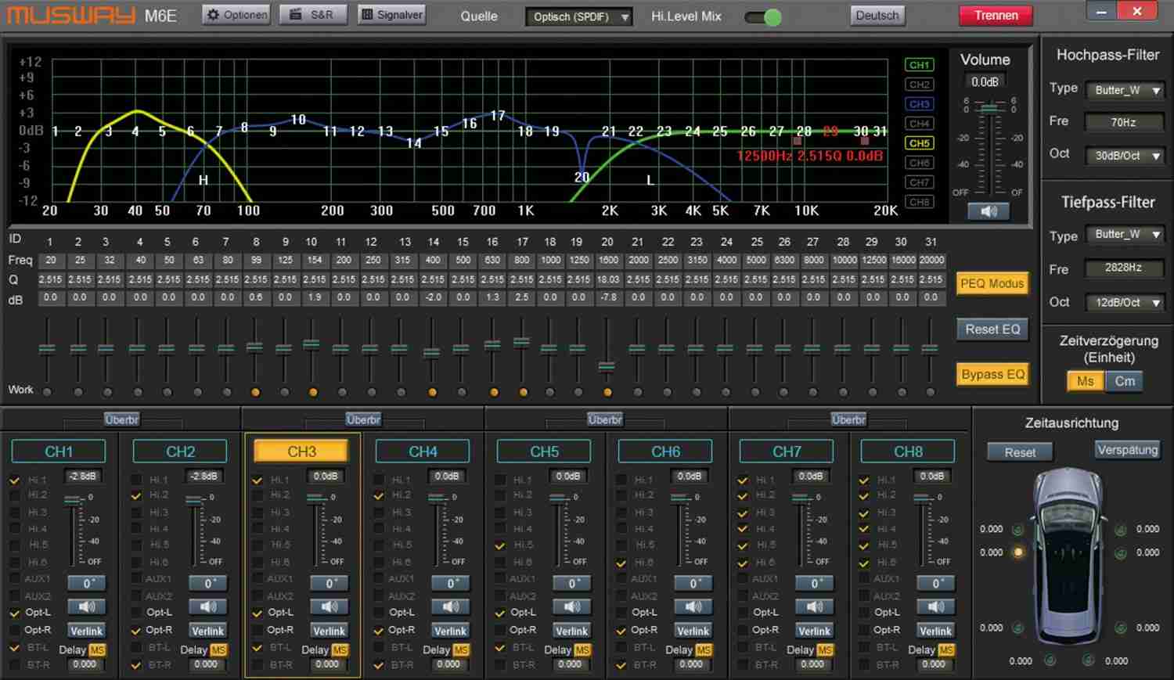
Task: Reset time alignment under Zeitausrichtung
Action: [x=1020, y=452]
